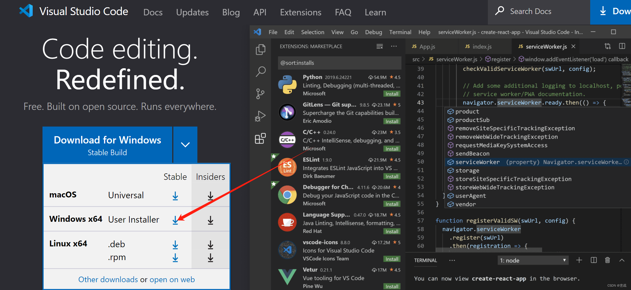Screen dimensions: 631x290
Task: Open Extensions panel more actions ellipsis
Action: point(394,46)
